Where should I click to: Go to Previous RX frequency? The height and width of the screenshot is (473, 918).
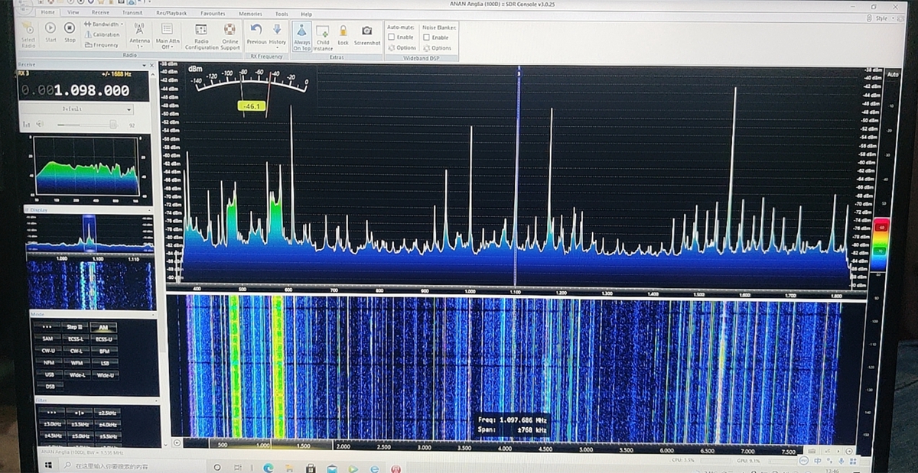tap(256, 34)
